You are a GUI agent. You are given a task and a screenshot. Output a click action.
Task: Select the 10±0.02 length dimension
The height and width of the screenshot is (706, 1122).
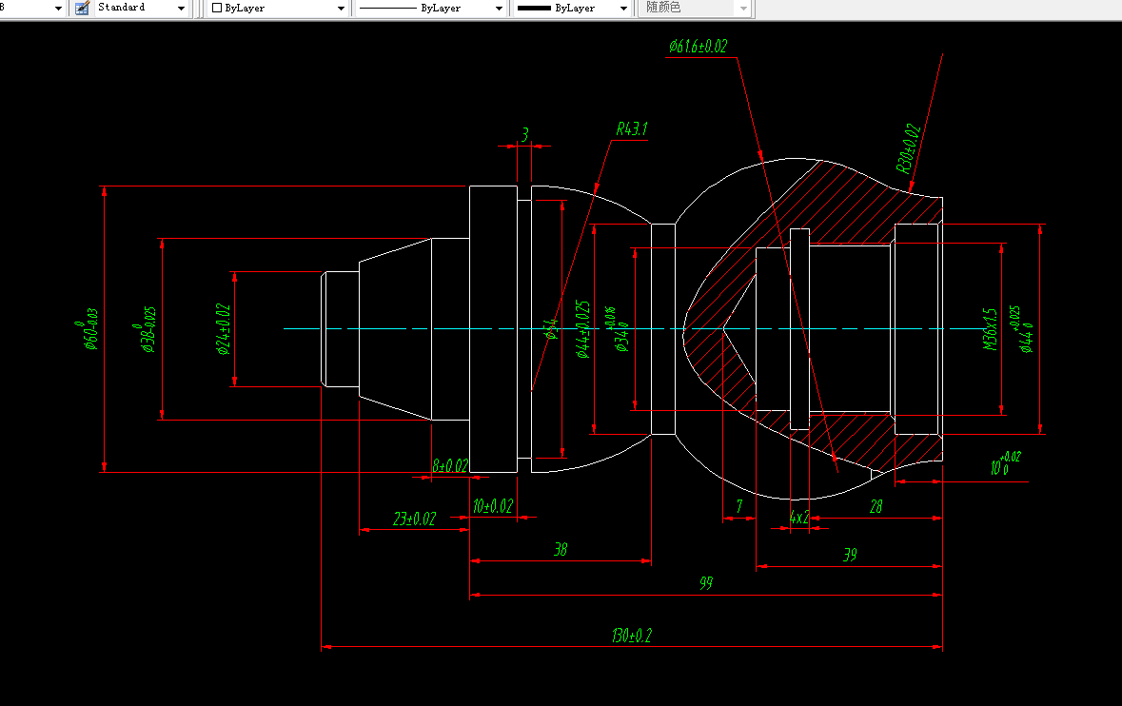pyautogui.click(x=492, y=506)
